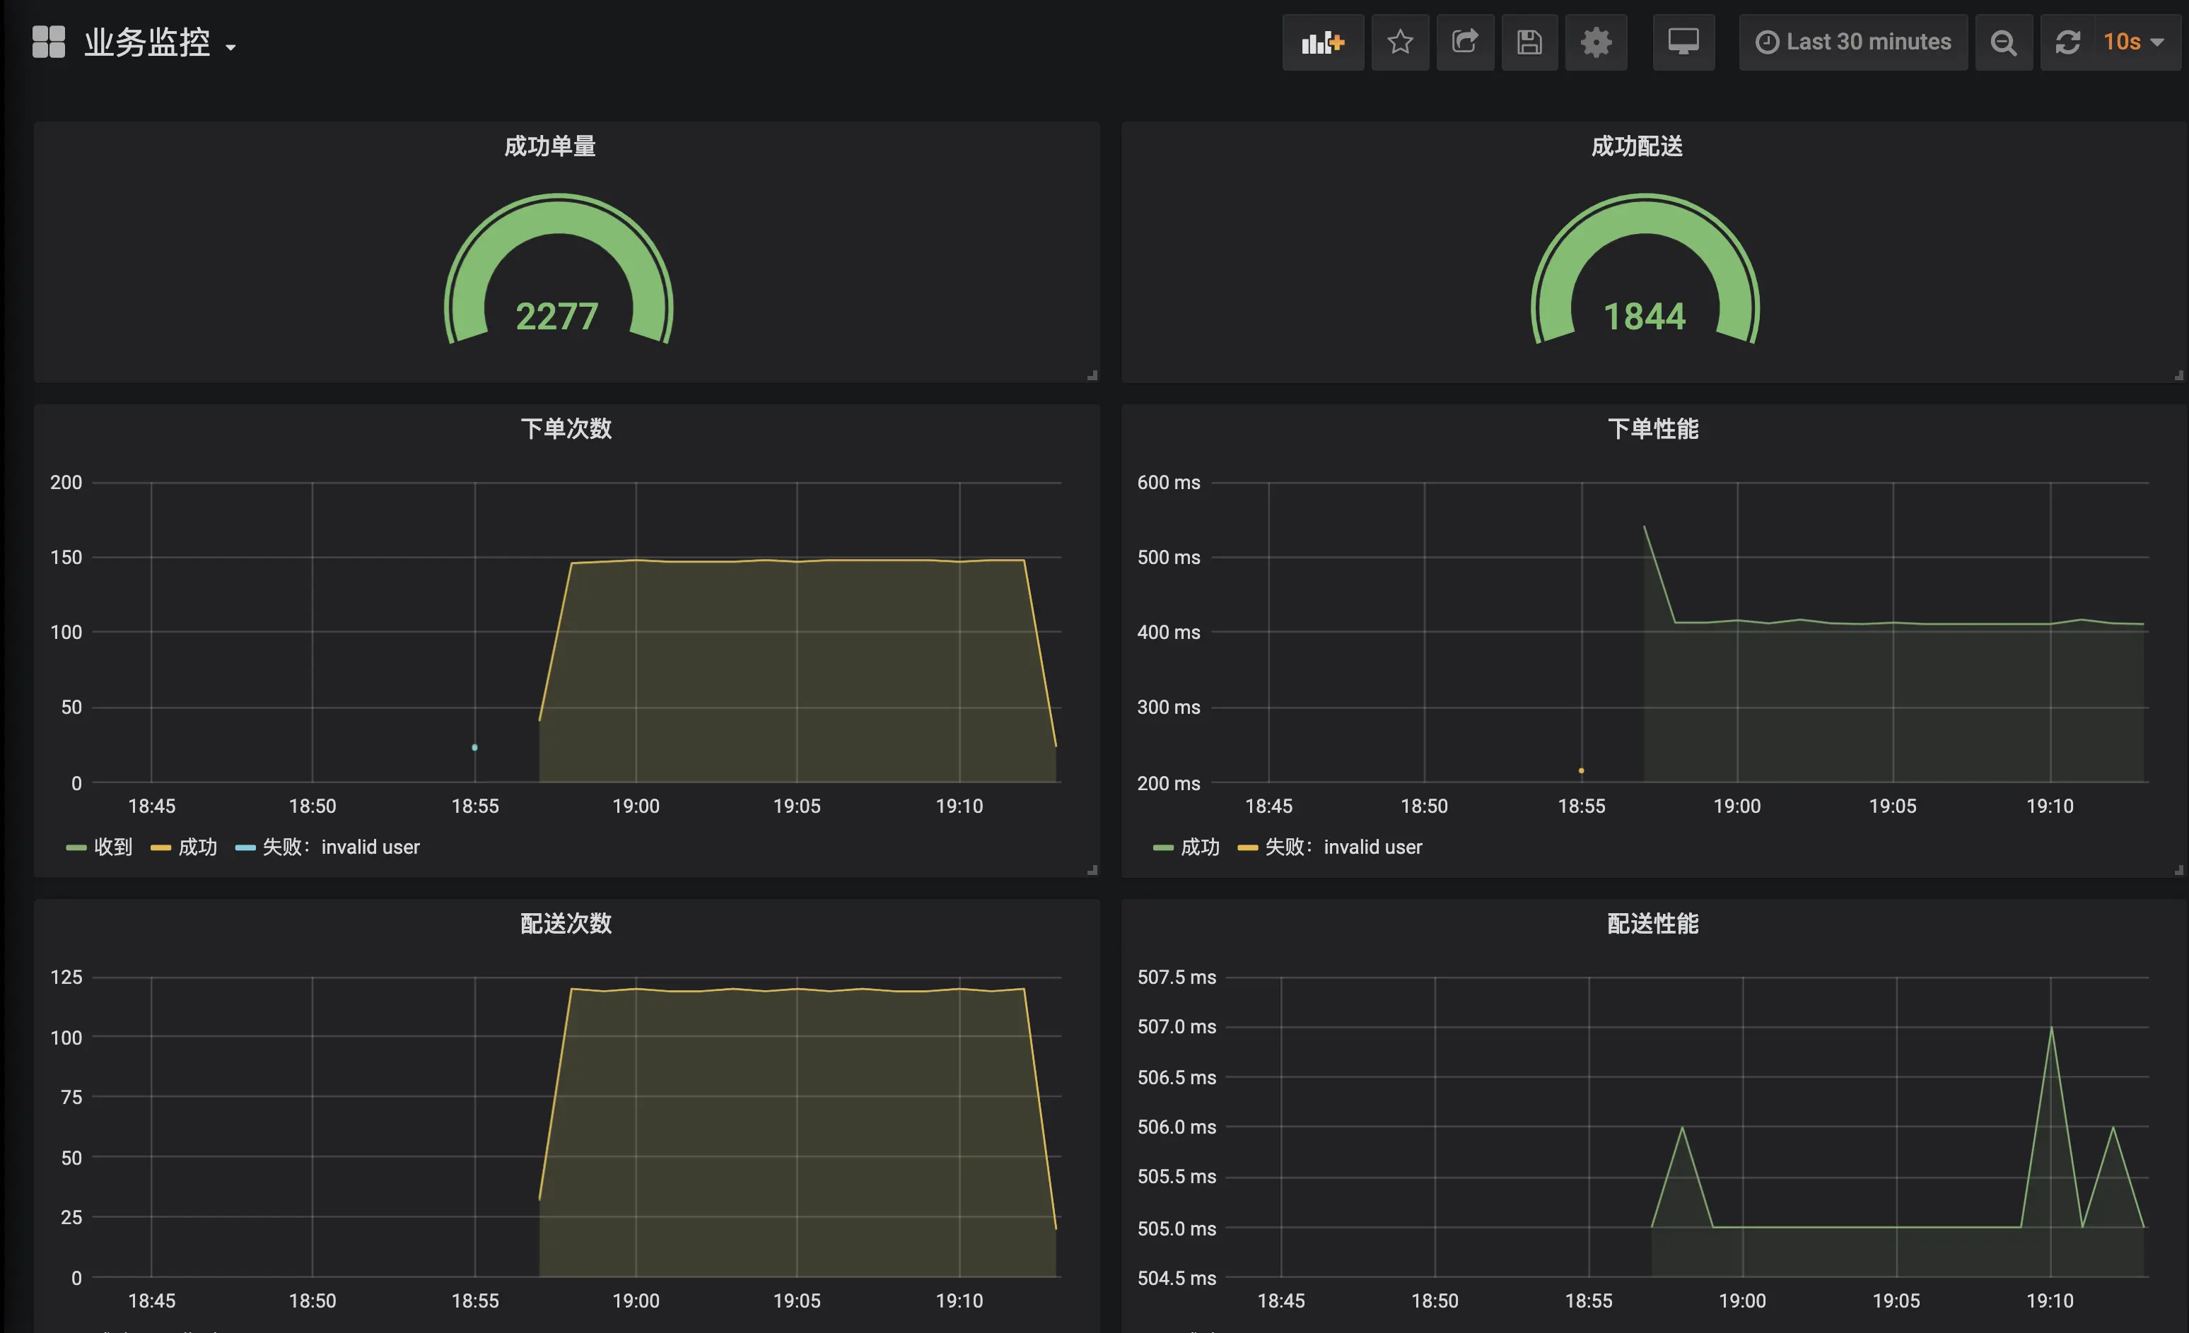Toggle 成功 series in 下单次数 legend
The height and width of the screenshot is (1333, 2189).
coord(197,847)
